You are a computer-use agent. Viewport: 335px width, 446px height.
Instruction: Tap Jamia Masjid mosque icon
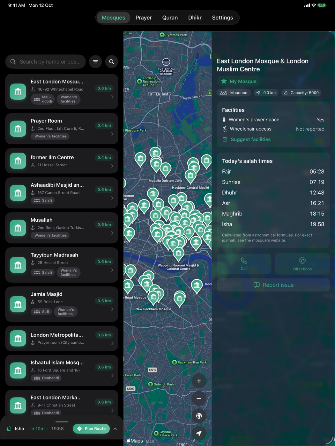[x=18, y=304]
